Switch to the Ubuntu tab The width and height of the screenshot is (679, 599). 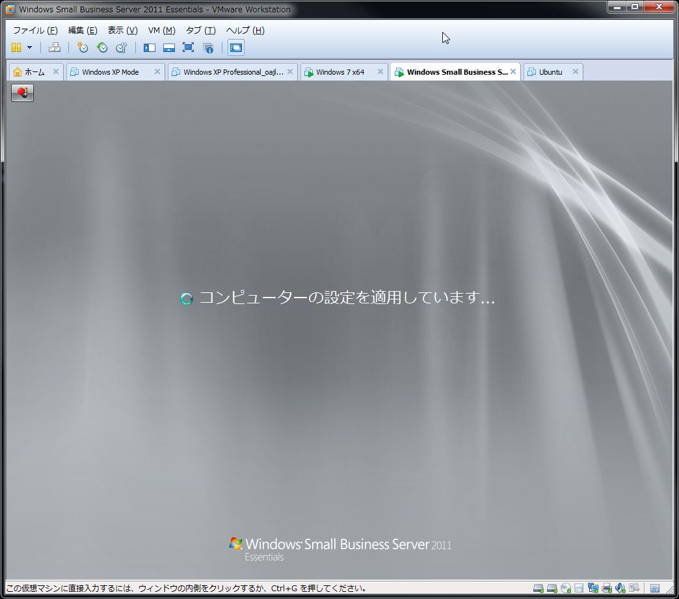(x=550, y=72)
